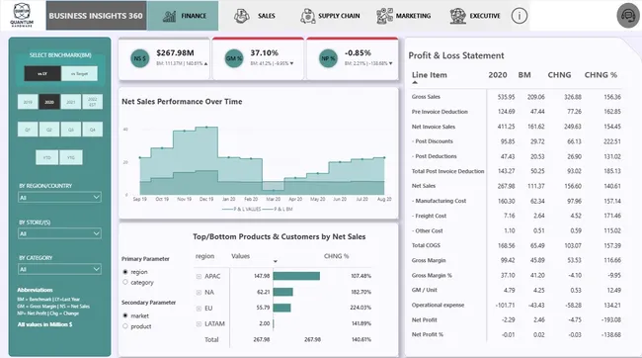Image resolution: width=642 pixels, height=358 pixels.
Task: Filter by quarter Q3
Action: 71,130
